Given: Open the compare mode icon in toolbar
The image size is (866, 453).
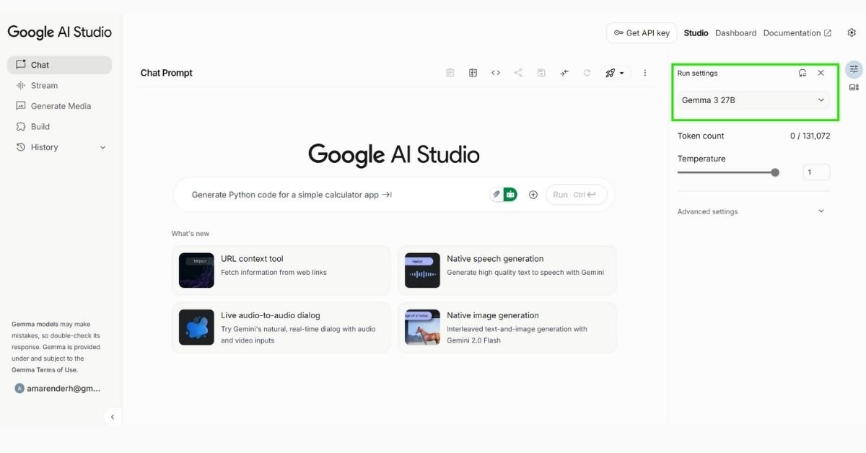Looking at the screenshot, I should pyautogui.click(x=473, y=73).
